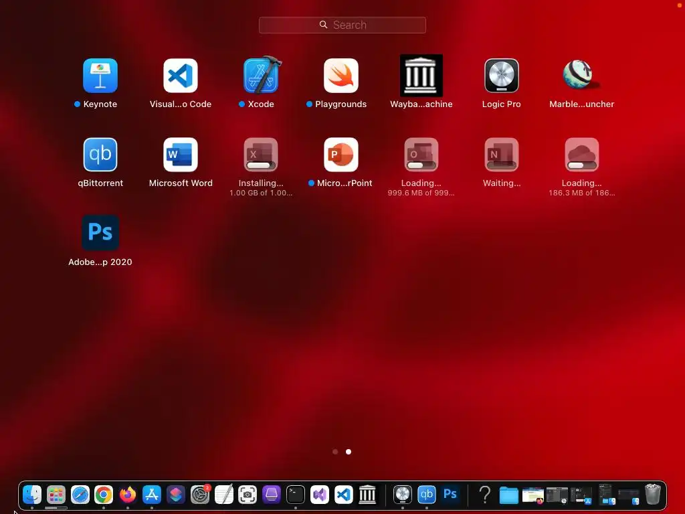Open Wayback Machine from the Dock
The height and width of the screenshot is (514, 685).
367,495
